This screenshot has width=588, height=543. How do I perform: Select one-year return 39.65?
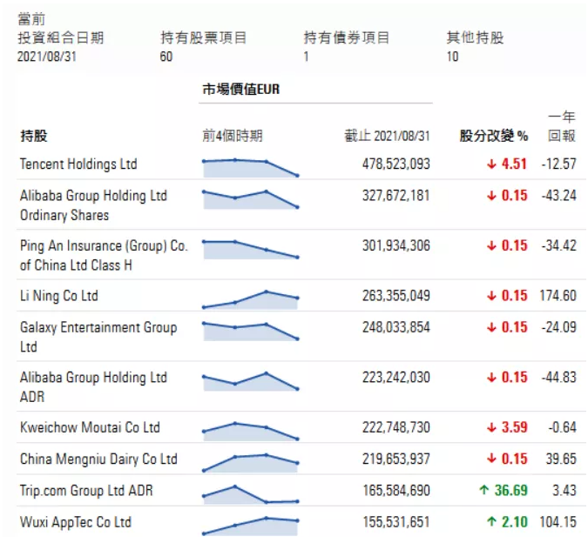click(x=561, y=459)
